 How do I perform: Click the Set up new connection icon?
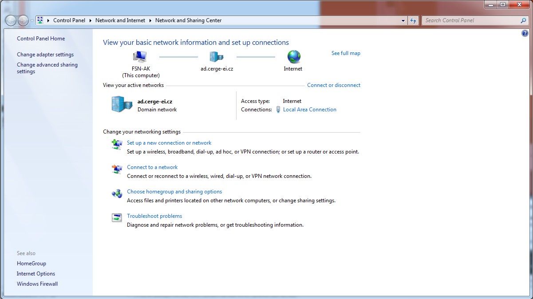click(x=117, y=145)
